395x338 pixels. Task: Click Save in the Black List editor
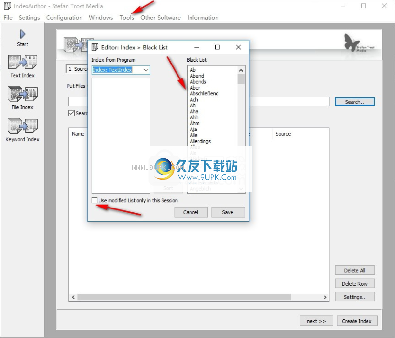click(228, 212)
